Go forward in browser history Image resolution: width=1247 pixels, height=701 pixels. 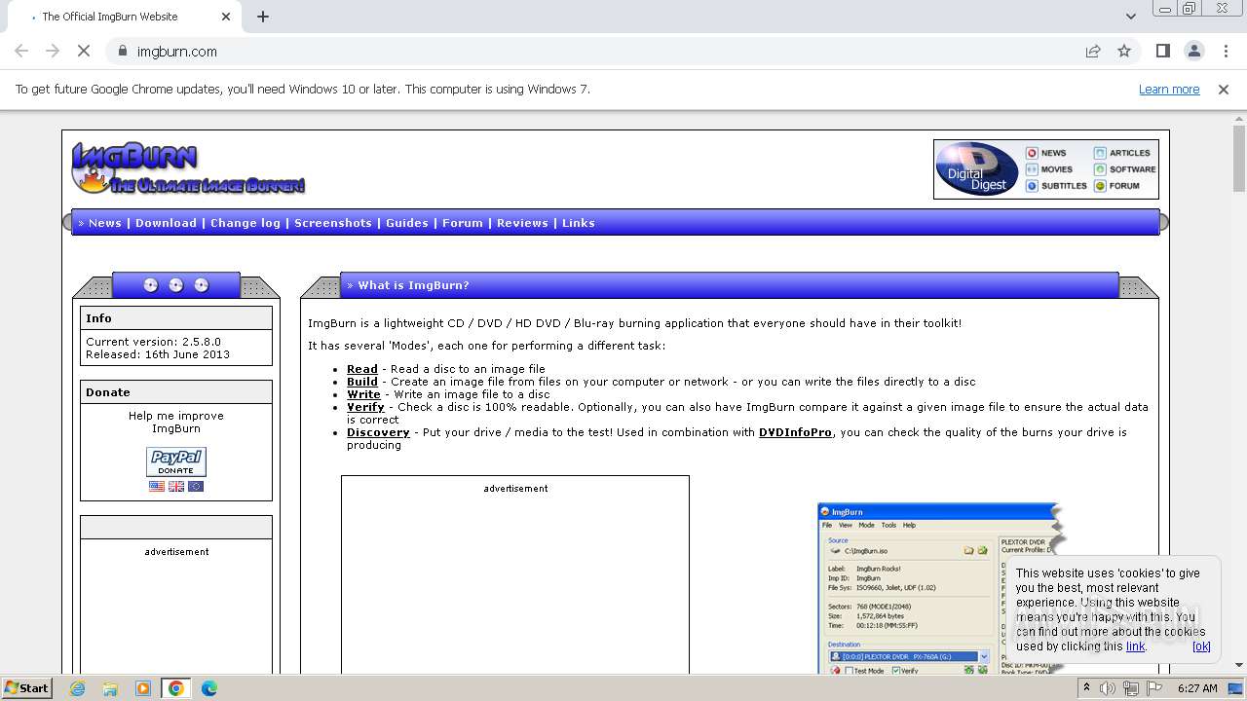click(x=53, y=51)
